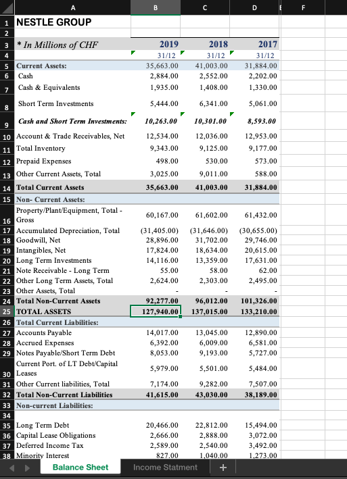Click the Accrued Expenses label
Viewport: 347px width, 479px height.
tap(45, 343)
